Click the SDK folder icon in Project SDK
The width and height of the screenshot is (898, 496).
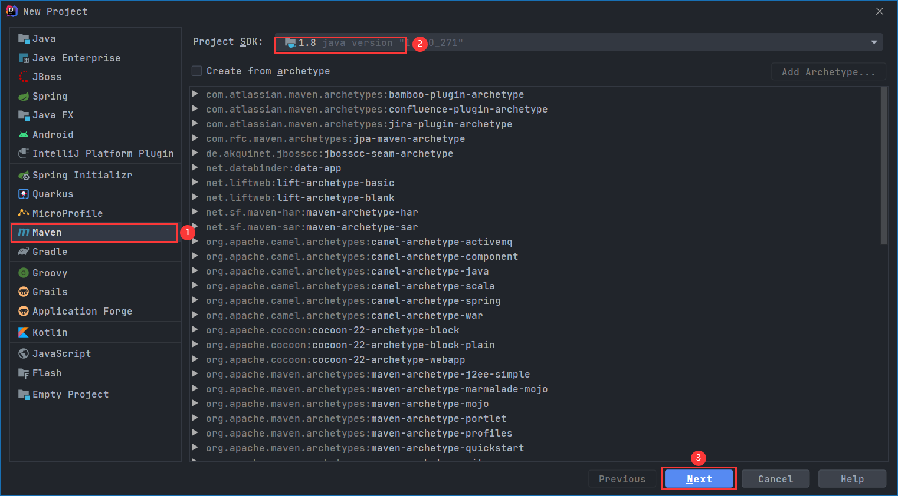290,43
